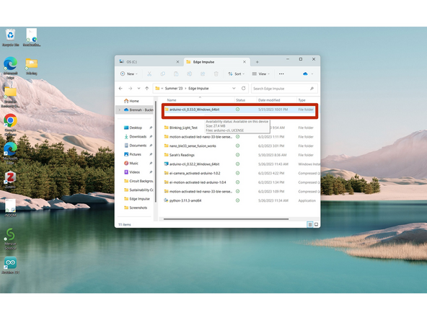
Task: Select the Google Chrome desktop icon
Action: tap(10, 124)
